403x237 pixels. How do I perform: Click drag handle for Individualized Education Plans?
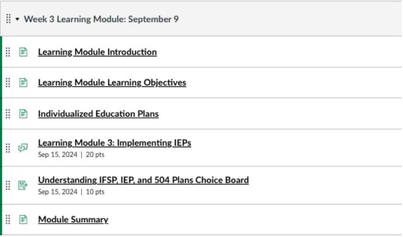[8, 114]
